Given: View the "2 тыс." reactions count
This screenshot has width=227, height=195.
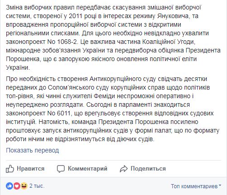Looking at the screenshot, I should click(x=37, y=186).
